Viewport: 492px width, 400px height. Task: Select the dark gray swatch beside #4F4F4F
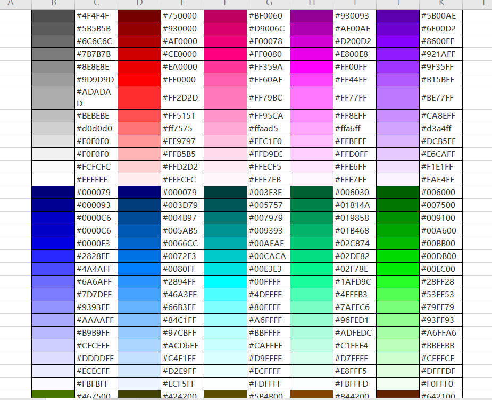(53, 15)
